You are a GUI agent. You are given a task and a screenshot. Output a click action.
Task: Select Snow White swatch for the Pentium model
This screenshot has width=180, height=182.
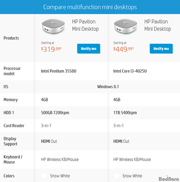45,176
